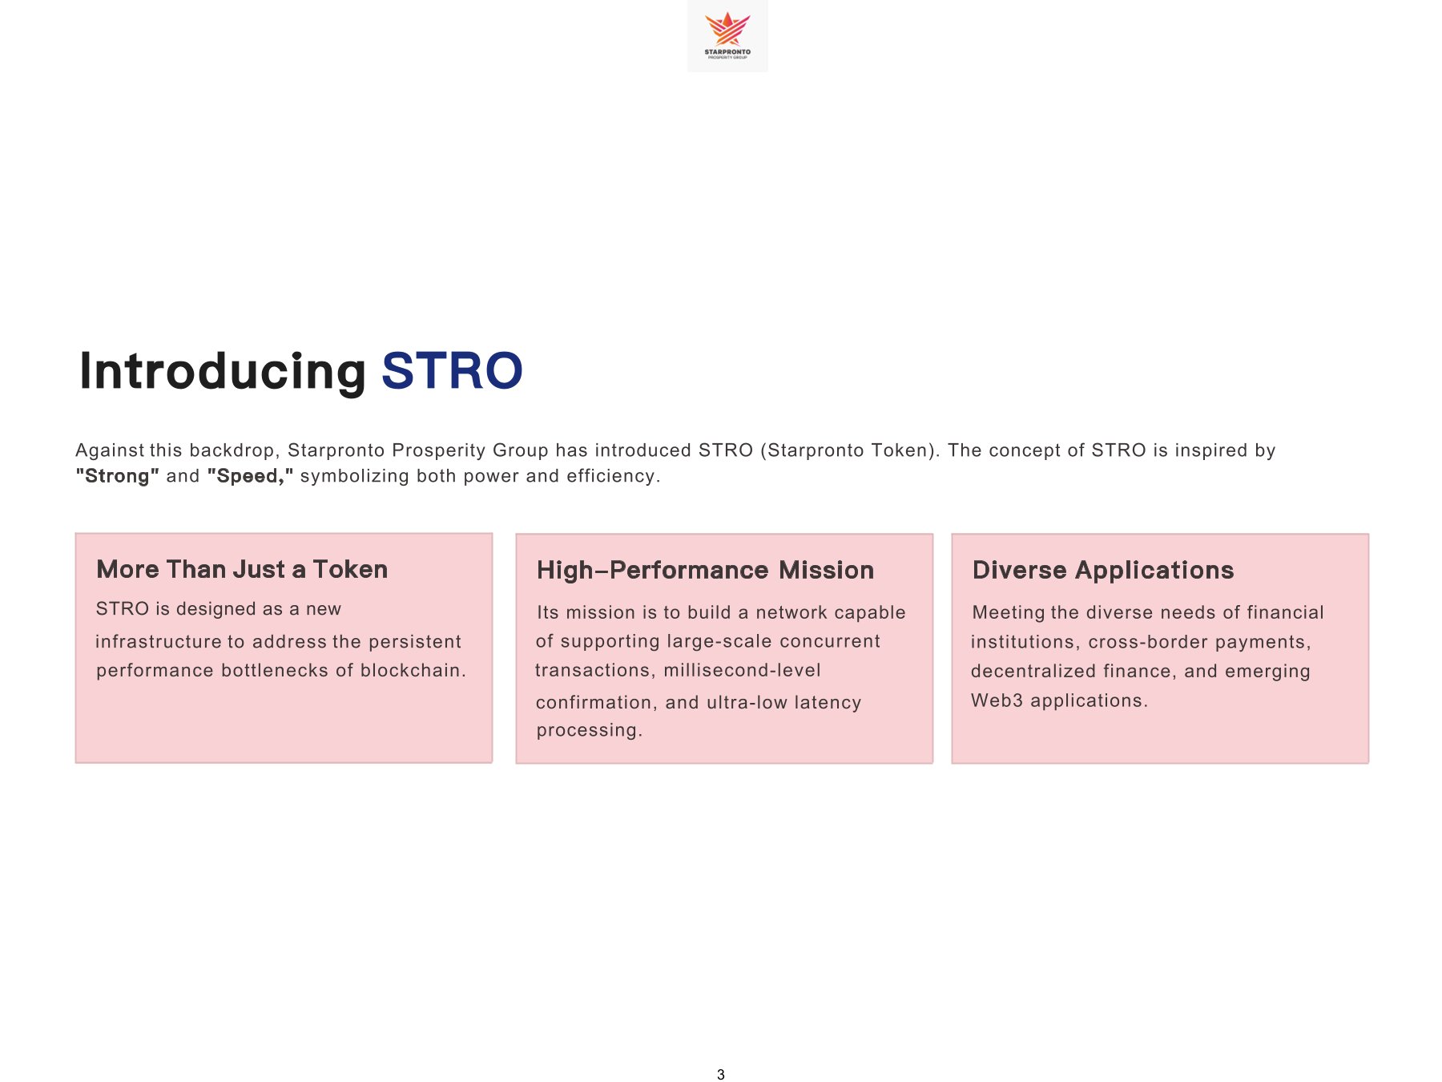
Task: Click the word "processing." in the second card
Action: [589, 730]
